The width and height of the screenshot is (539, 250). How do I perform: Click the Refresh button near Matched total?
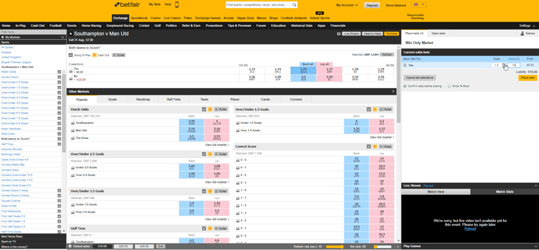[x=387, y=54]
